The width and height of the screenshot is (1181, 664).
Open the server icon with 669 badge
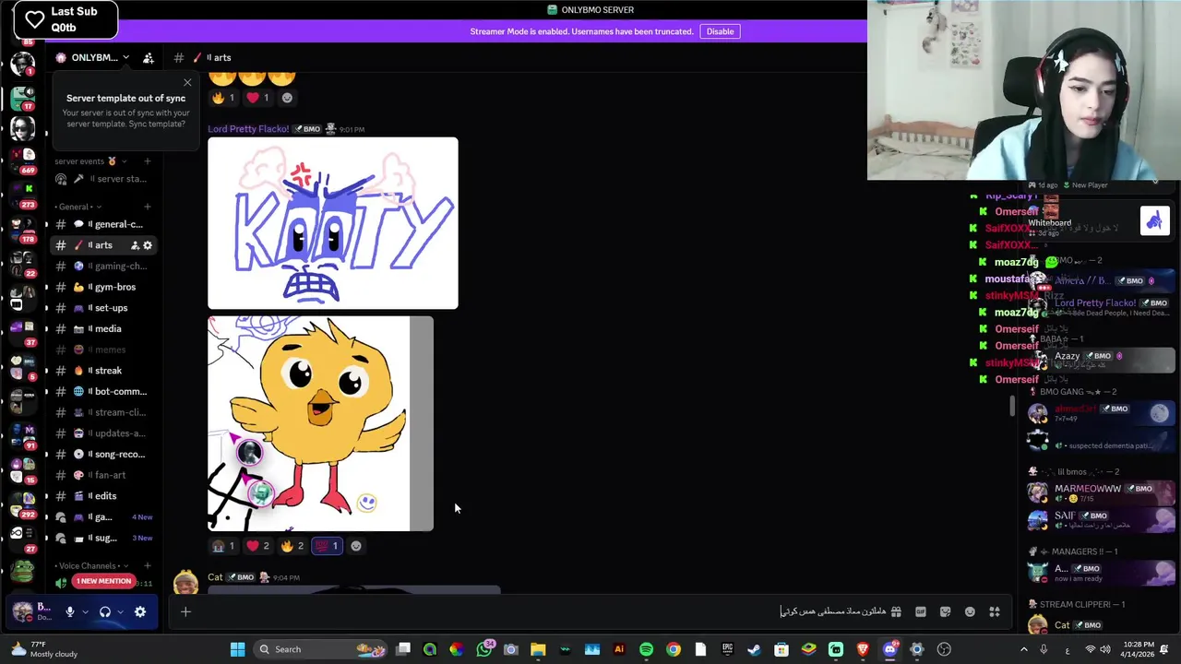(22, 157)
